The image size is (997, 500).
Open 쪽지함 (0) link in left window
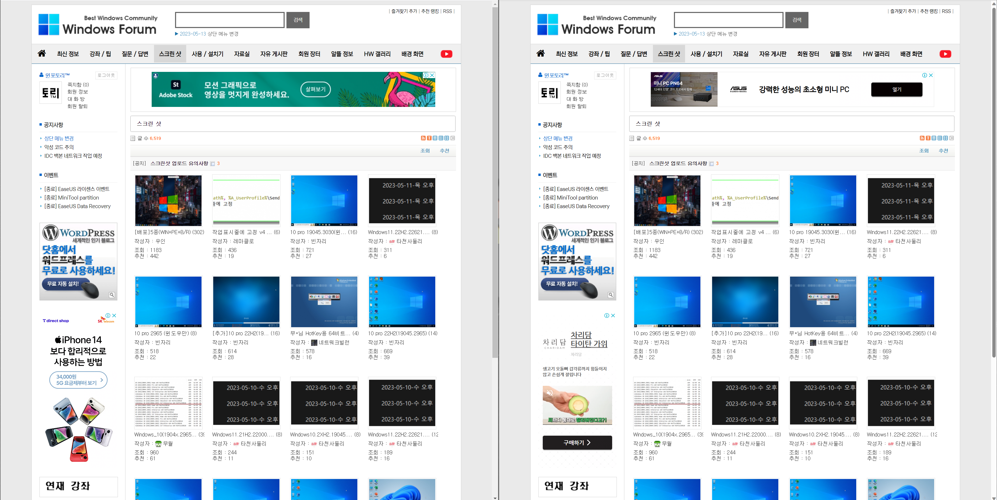(78, 85)
